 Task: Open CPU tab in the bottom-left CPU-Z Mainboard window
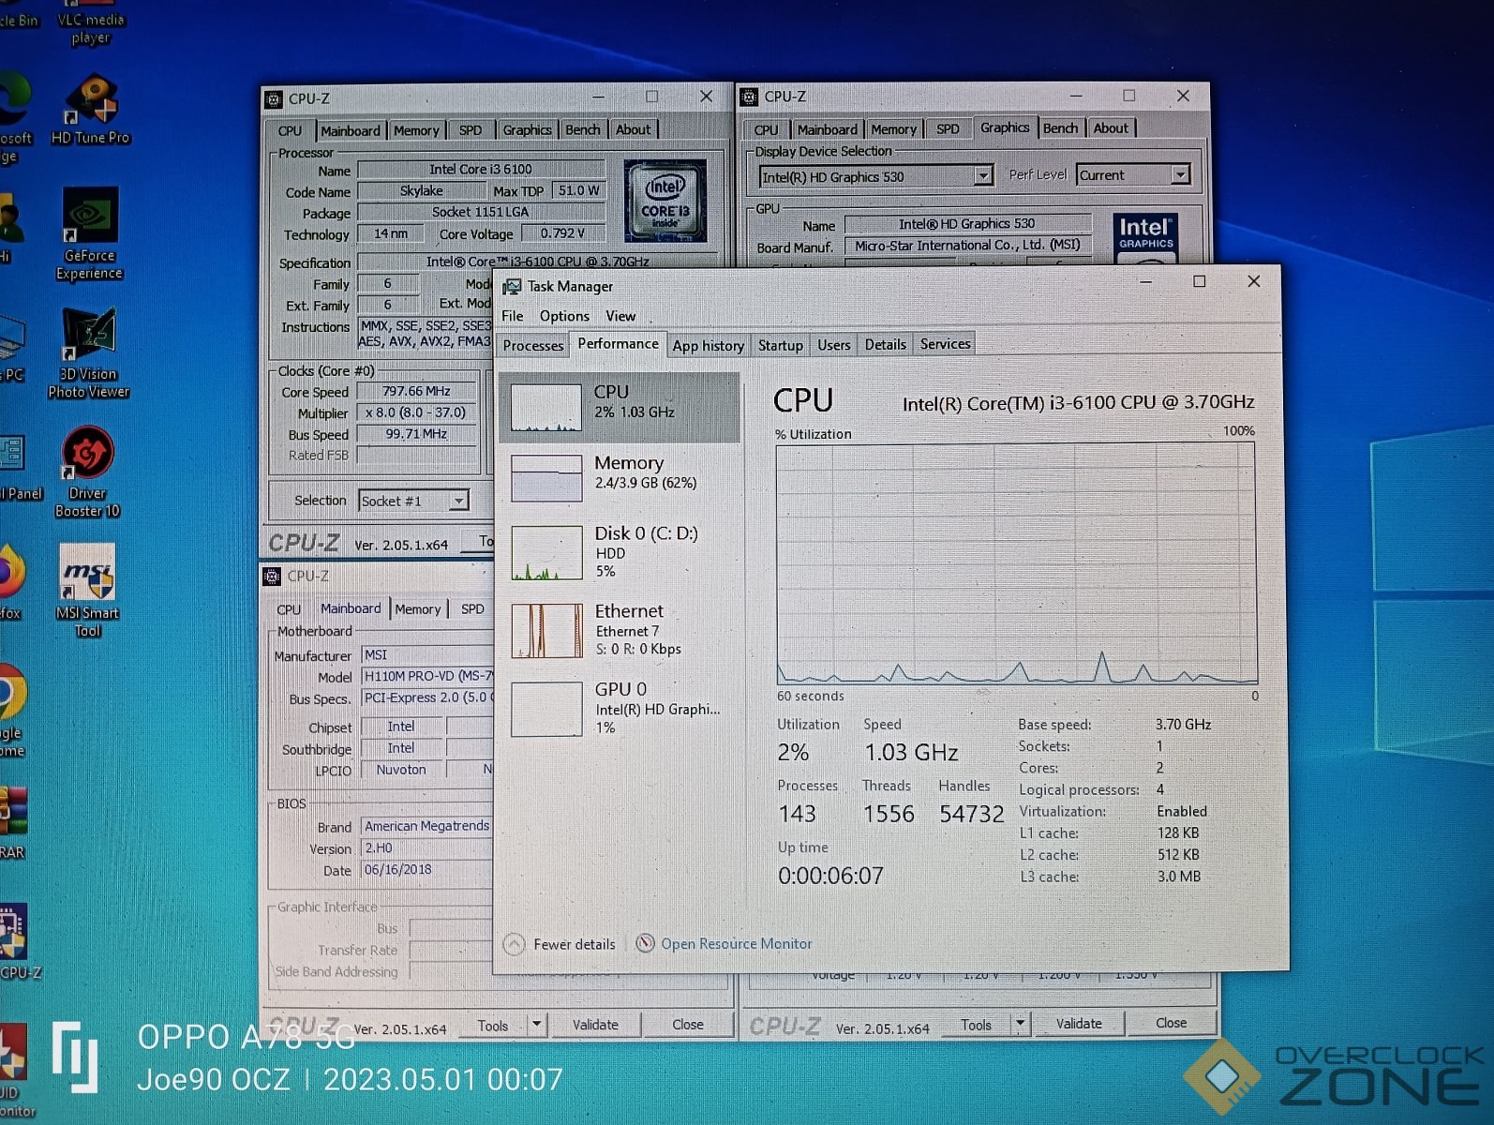click(289, 609)
